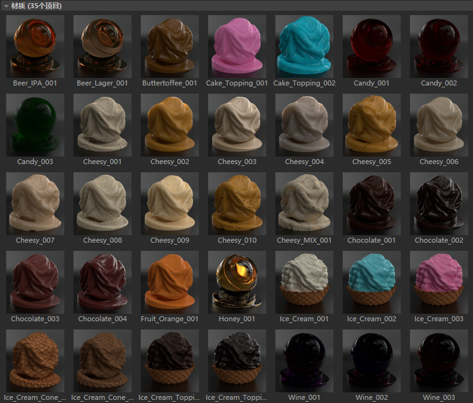
Task: Click the Chocolate_002 name label
Action: [438, 240]
